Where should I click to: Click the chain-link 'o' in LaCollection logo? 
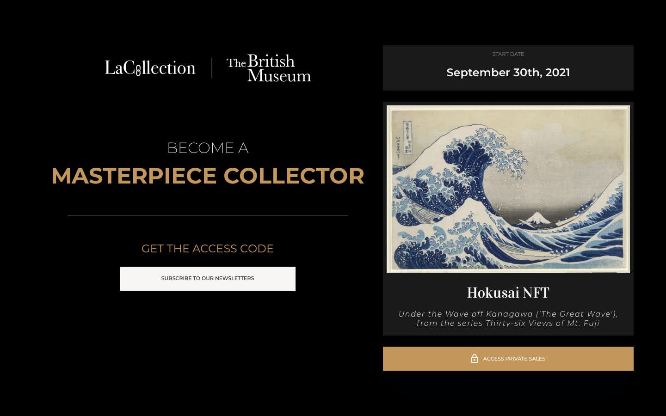138,68
